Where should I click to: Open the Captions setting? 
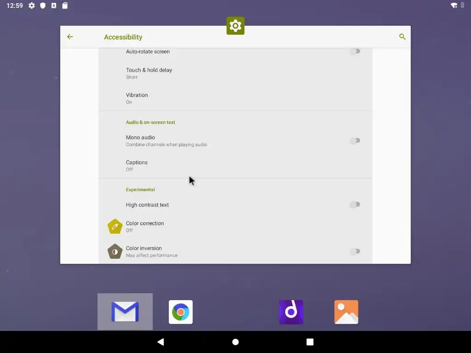click(235, 165)
